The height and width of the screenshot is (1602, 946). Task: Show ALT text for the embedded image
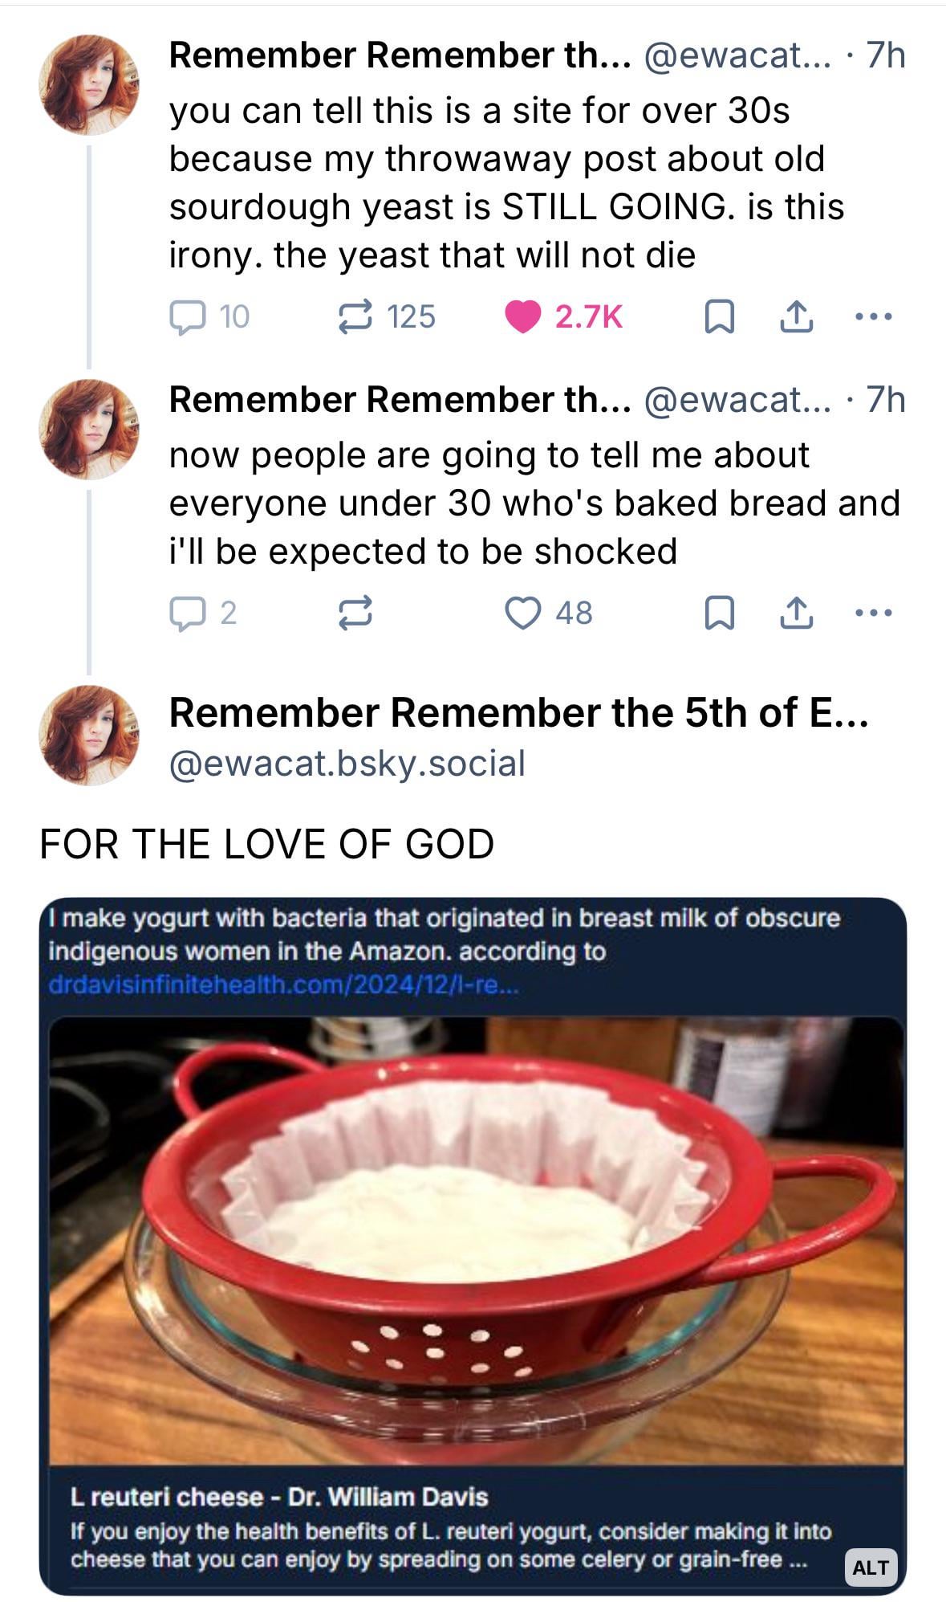[x=871, y=1567]
